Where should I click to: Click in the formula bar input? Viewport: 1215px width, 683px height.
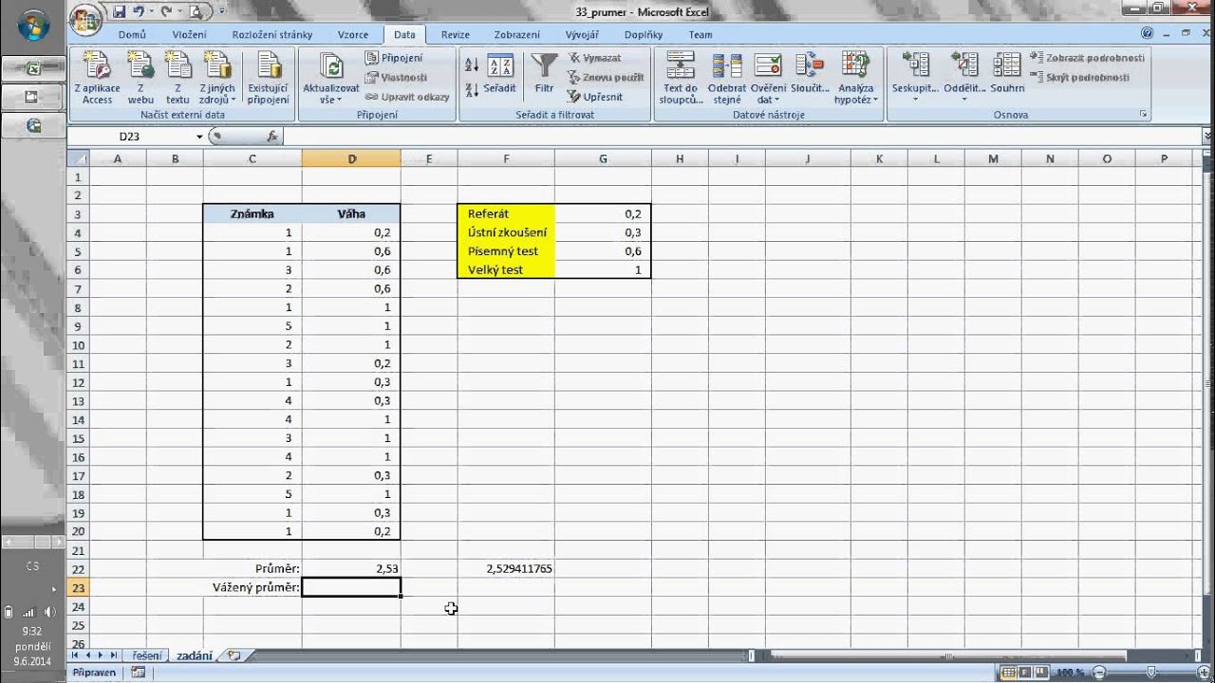pyautogui.click(x=740, y=137)
